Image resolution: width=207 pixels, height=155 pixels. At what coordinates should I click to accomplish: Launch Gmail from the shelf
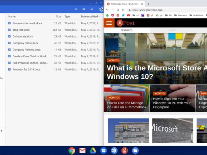83,150
